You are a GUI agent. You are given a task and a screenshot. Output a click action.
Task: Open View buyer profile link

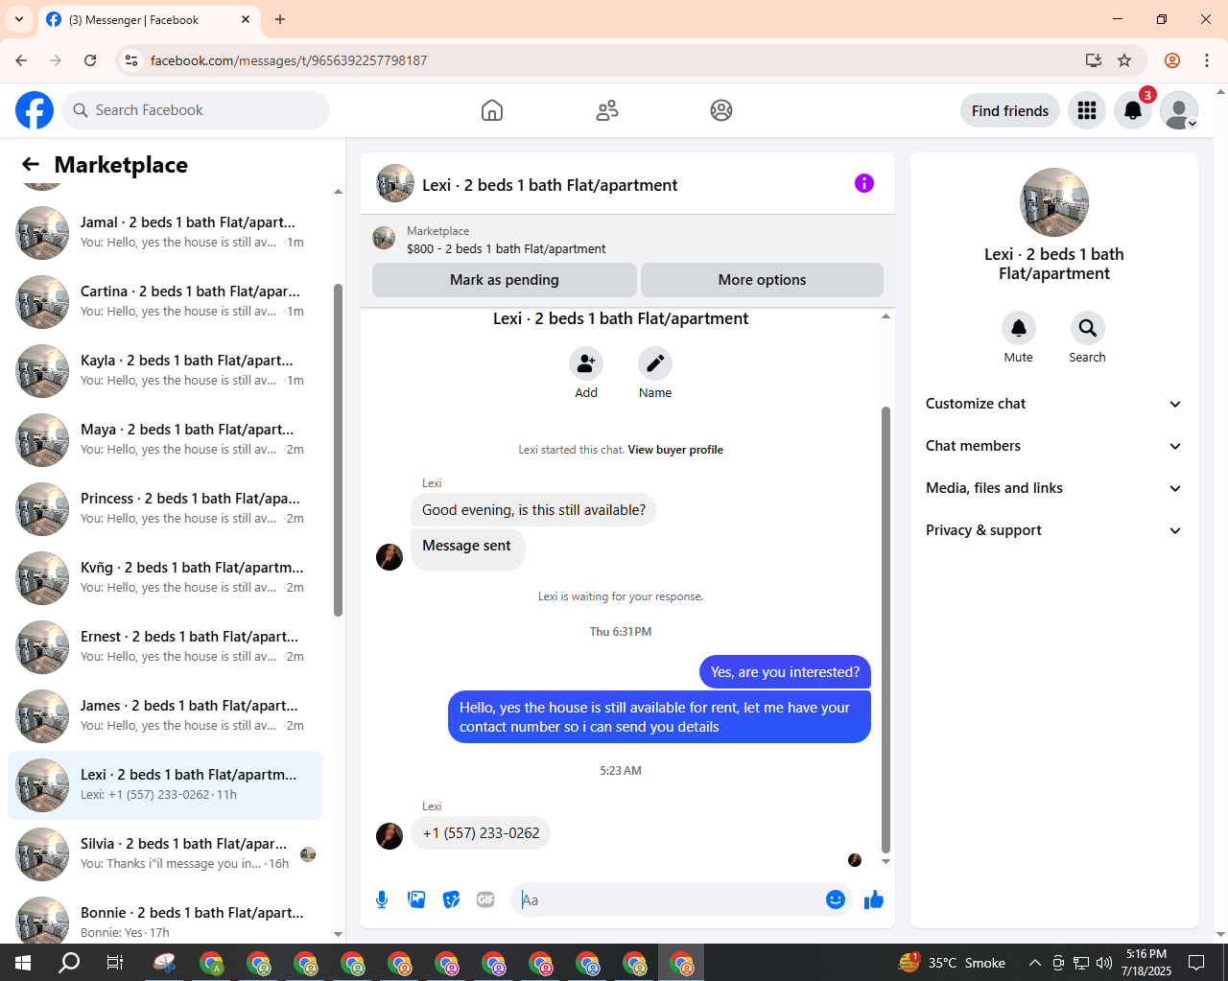675,450
